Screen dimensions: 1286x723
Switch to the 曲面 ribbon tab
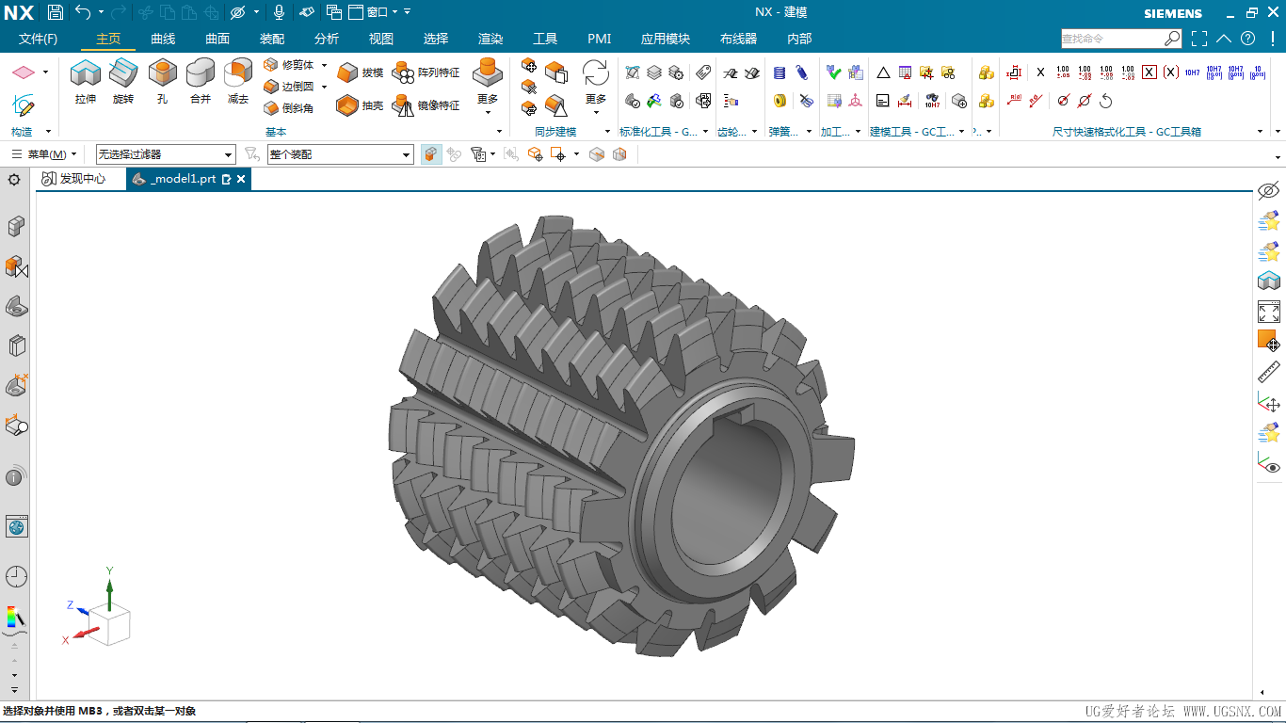pyautogui.click(x=217, y=39)
